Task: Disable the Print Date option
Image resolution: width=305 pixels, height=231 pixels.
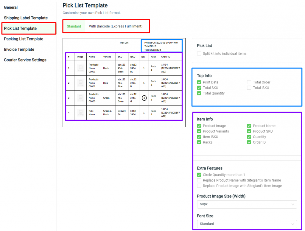Action: click(199, 82)
